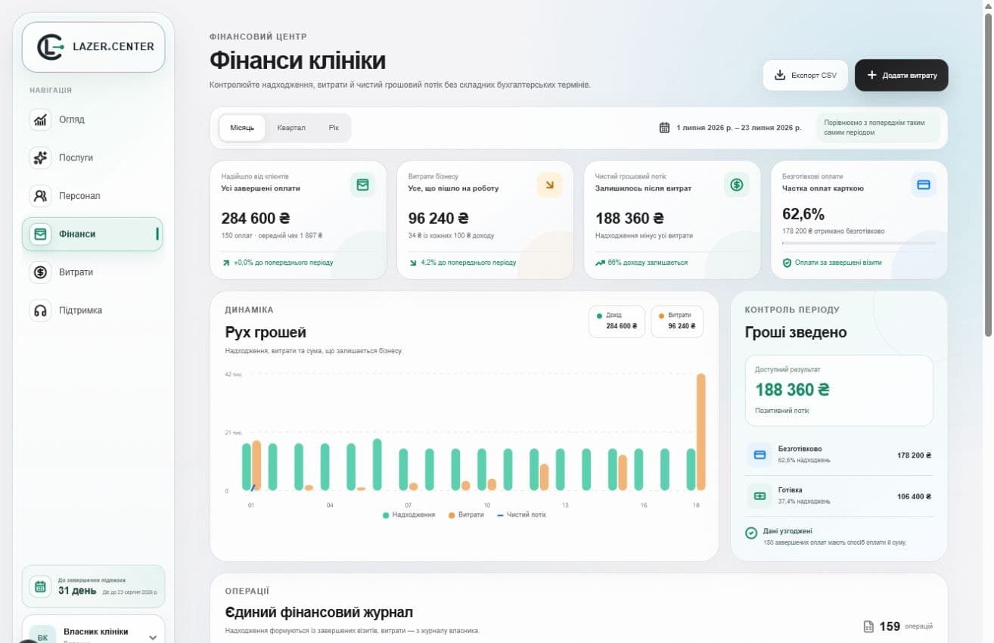Image resolution: width=994 pixels, height=643 pixels.
Task: Click the green income bar for day 01
Action: click(x=247, y=467)
